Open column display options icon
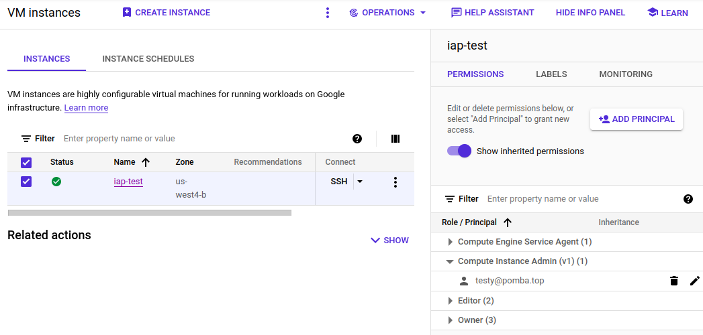The height and width of the screenshot is (335, 703). pyautogui.click(x=395, y=139)
